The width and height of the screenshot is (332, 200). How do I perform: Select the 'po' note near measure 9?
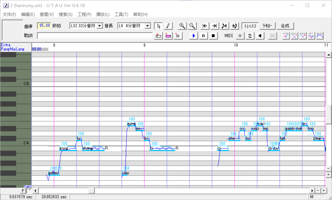pos(140,129)
